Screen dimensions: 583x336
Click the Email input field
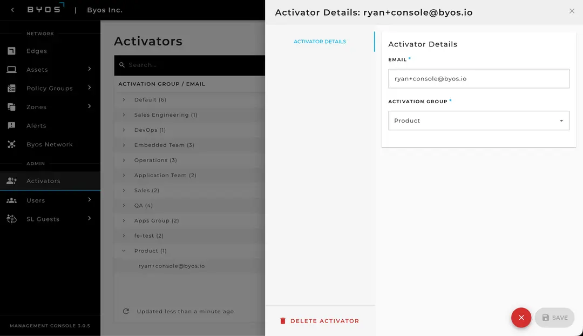click(478, 78)
